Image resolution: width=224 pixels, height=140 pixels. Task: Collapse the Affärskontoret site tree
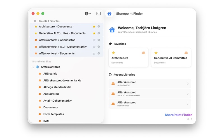pos(33,67)
